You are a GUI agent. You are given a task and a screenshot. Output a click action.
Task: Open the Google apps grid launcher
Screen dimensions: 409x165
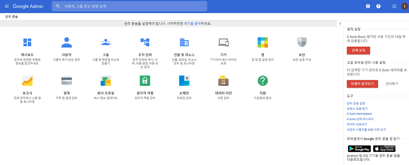pyautogui.click(x=394, y=6)
